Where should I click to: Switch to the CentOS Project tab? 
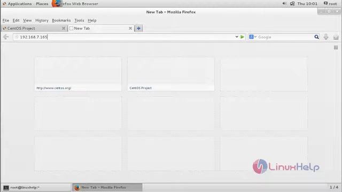point(34,28)
